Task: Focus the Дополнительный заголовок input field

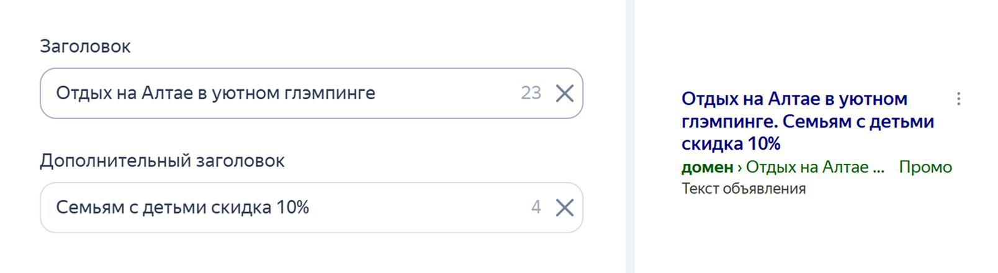Action: 279,207
